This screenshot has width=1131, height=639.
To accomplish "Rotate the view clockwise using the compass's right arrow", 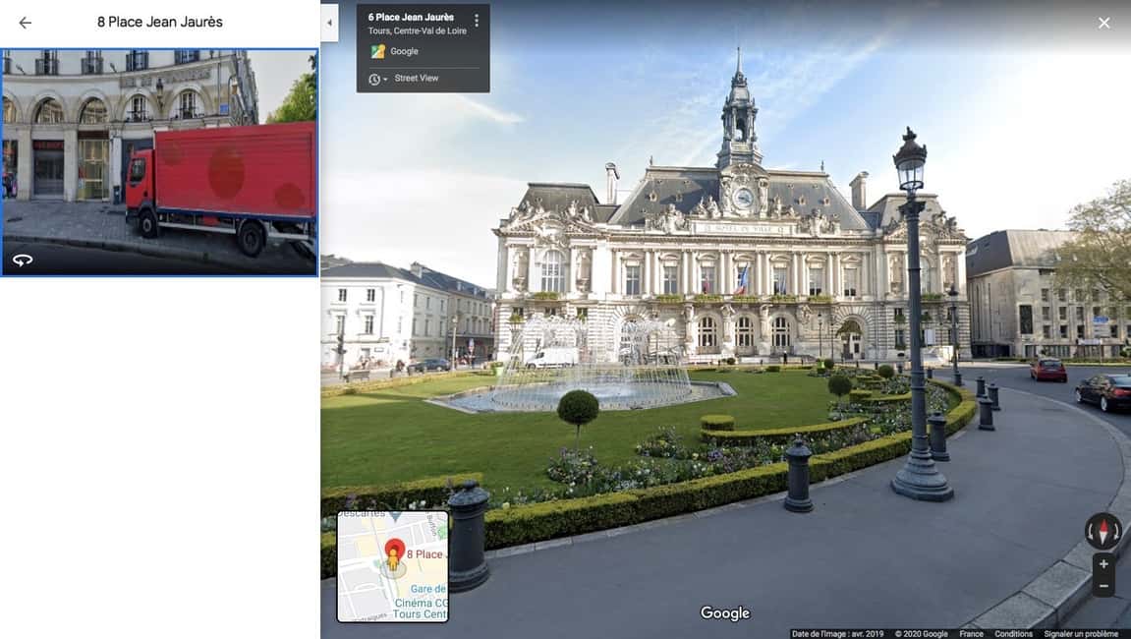I will tap(1116, 532).
